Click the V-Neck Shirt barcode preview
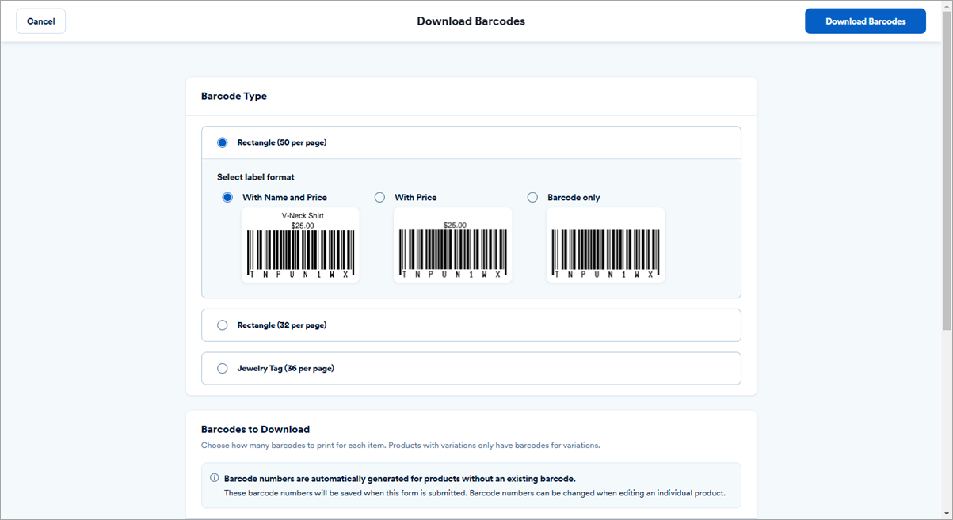 coord(299,245)
